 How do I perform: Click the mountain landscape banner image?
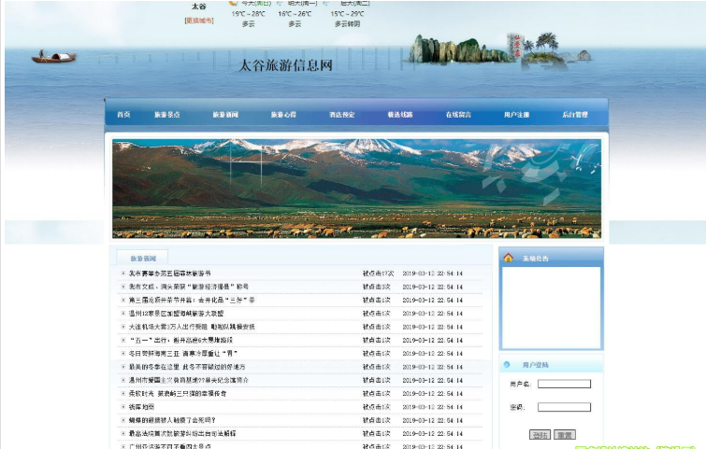[x=356, y=189]
